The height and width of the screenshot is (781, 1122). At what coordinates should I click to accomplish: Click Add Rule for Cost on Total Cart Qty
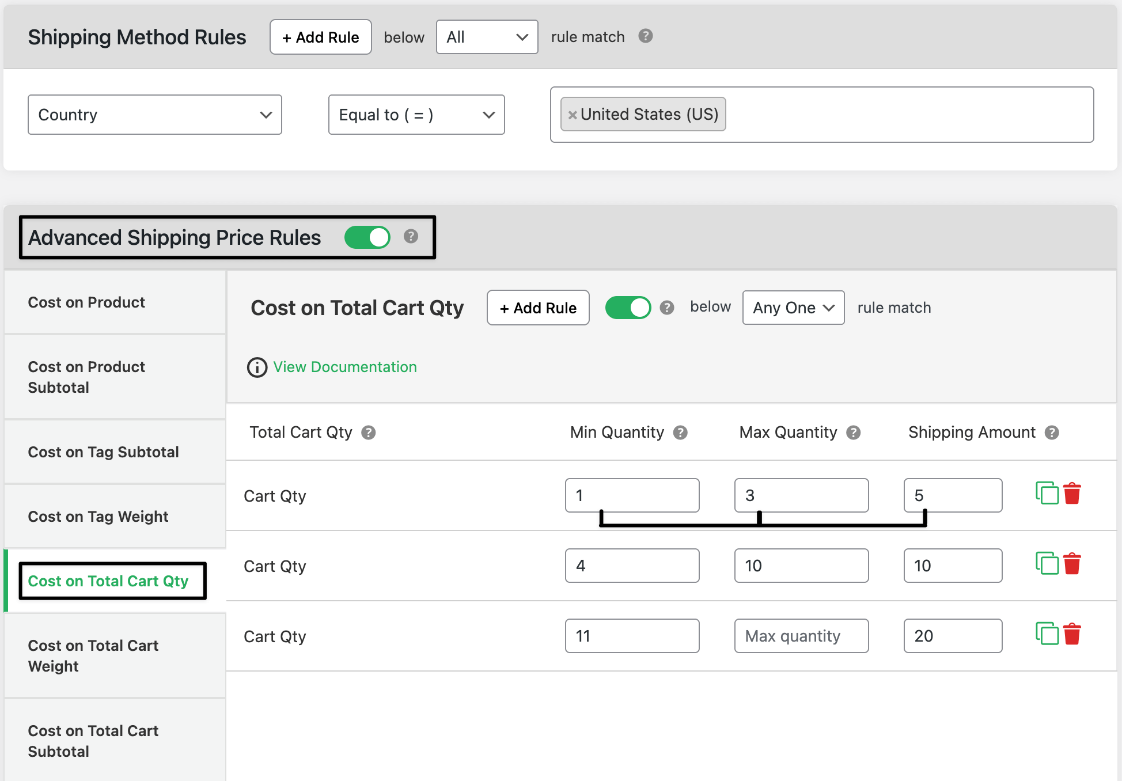click(538, 308)
